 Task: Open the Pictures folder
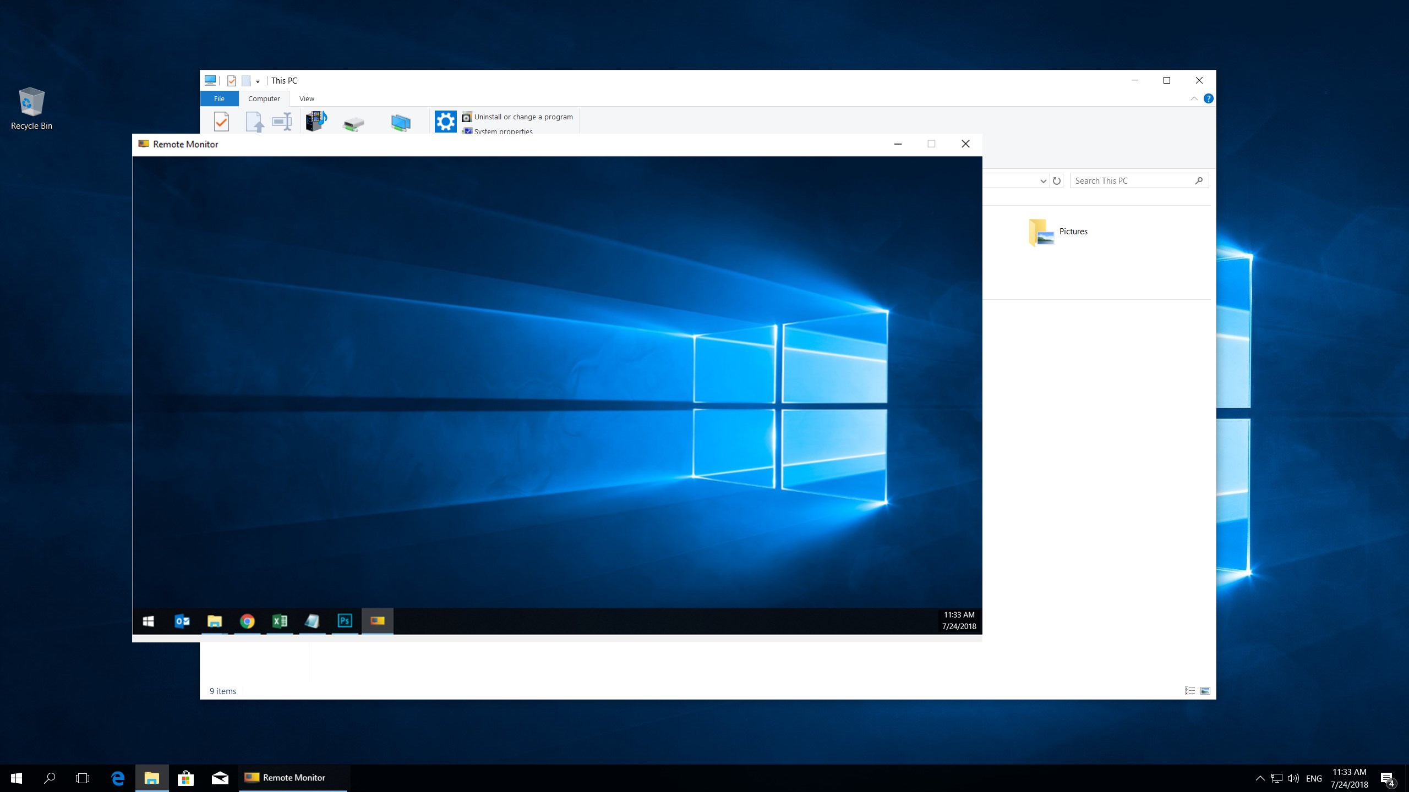(x=1058, y=231)
